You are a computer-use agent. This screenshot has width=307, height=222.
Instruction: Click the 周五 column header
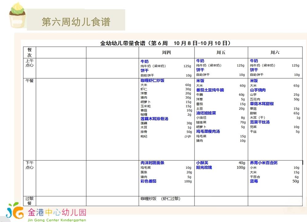[221, 52]
